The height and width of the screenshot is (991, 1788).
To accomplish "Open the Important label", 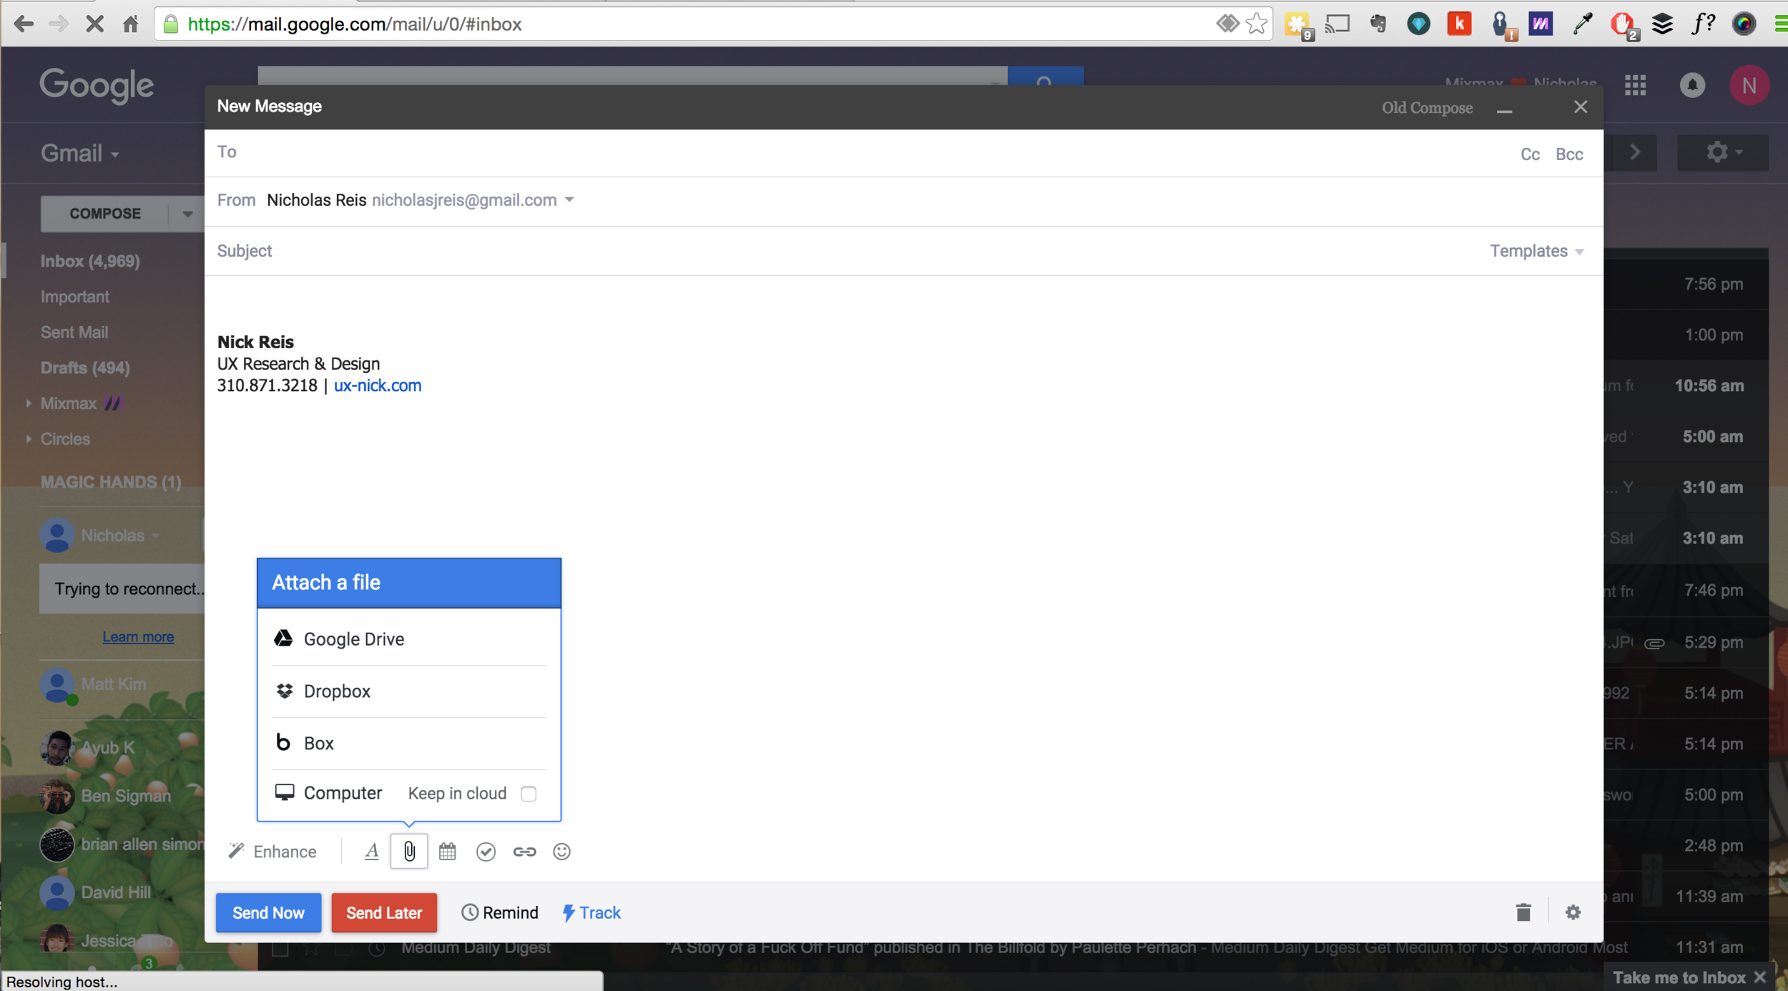I will [x=75, y=297].
